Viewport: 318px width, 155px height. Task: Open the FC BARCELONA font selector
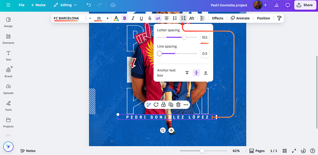coord(69,18)
